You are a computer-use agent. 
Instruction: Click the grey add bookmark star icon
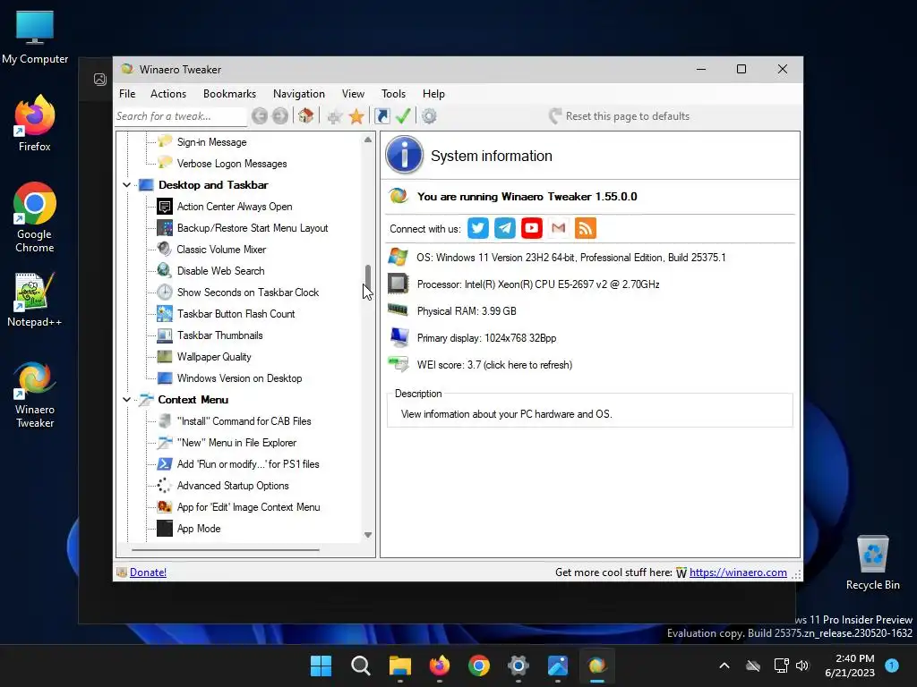tap(335, 117)
